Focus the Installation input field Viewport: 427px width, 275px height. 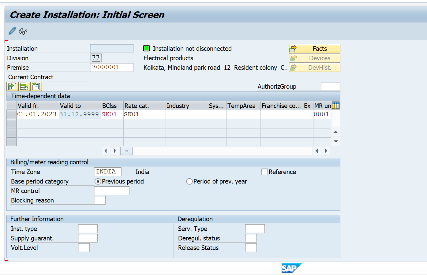click(x=112, y=49)
